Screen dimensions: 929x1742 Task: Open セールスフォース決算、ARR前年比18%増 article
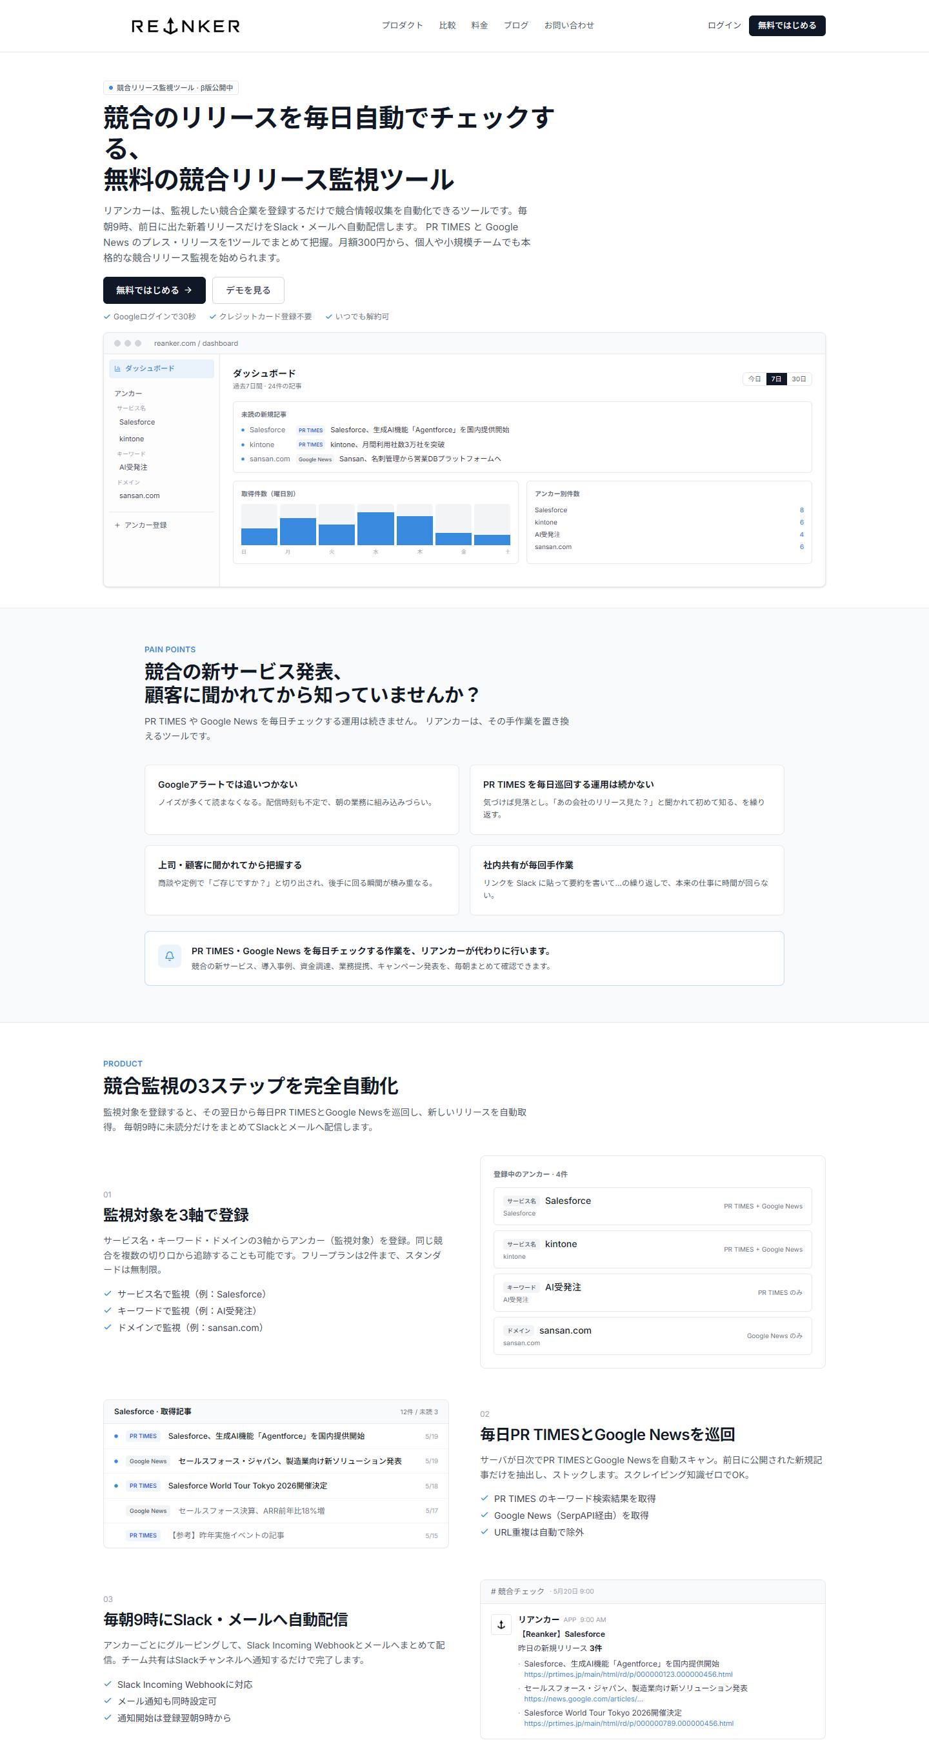click(x=276, y=1511)
